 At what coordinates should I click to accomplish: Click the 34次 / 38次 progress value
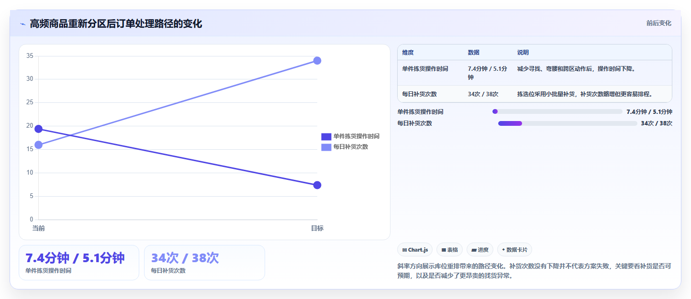click(657, 123)
